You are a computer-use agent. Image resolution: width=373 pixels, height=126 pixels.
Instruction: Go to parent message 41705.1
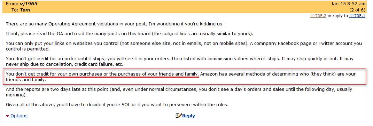[x=357, y=16]
